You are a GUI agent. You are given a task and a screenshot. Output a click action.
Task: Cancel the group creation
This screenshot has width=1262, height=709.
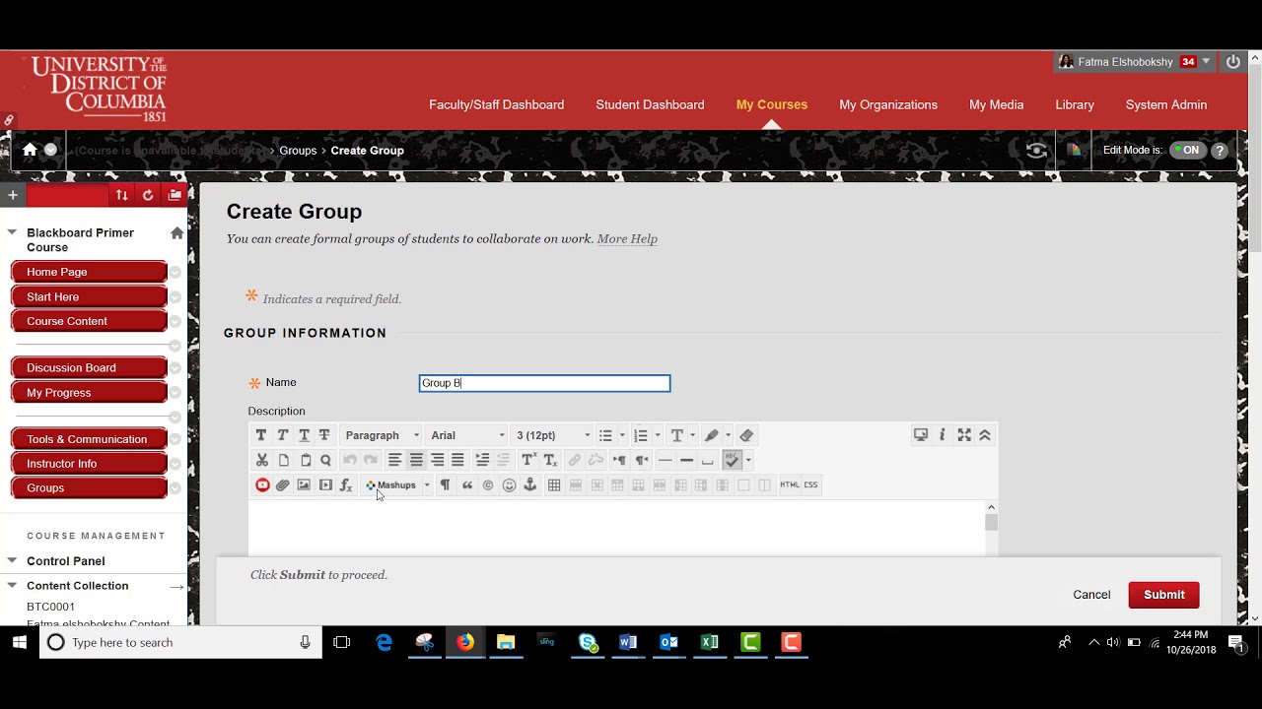click(1091, 595)
